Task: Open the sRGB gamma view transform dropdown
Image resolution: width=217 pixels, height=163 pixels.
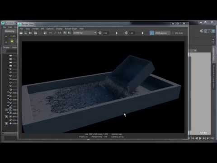Action: [x=162, y=33]
